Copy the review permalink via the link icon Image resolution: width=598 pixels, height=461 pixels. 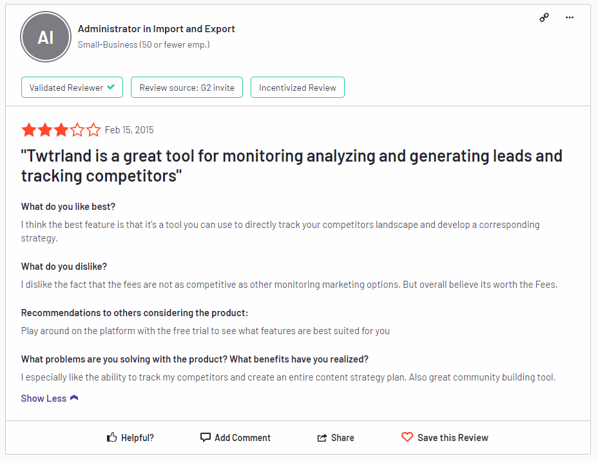(545, 17)
